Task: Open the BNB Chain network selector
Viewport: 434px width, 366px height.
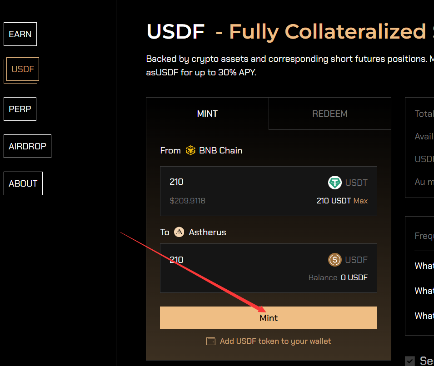Action: 214,150
